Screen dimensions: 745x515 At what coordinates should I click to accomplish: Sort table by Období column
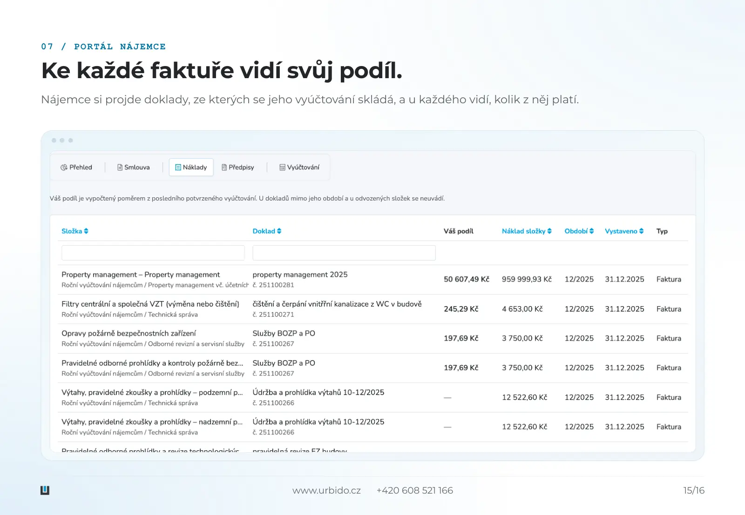579,231
